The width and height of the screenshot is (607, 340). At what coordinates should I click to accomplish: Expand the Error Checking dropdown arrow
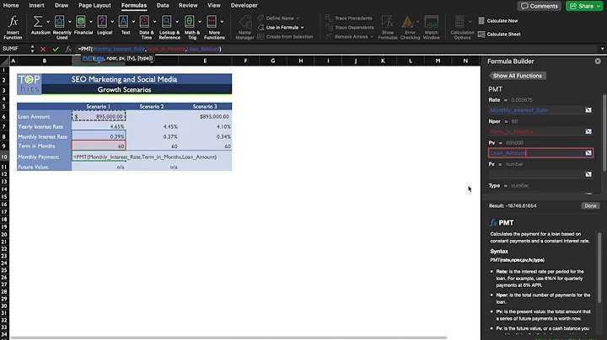pyautogui.click(x=417, y=22)
